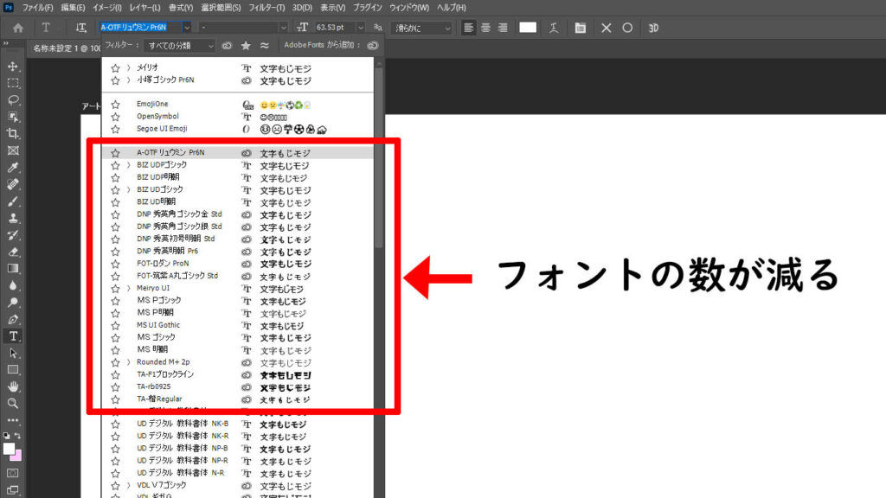Show only favorite fonts with star filter
886x498 pixels.
click(246, 45)
